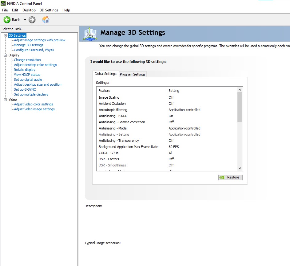Select Antialiasing - Gamma correction row
The width and height of the screenshot is (290, 266).
pos(167,122)
